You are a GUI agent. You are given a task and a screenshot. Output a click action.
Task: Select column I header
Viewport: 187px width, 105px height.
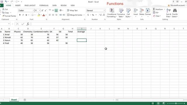[82, 29]
